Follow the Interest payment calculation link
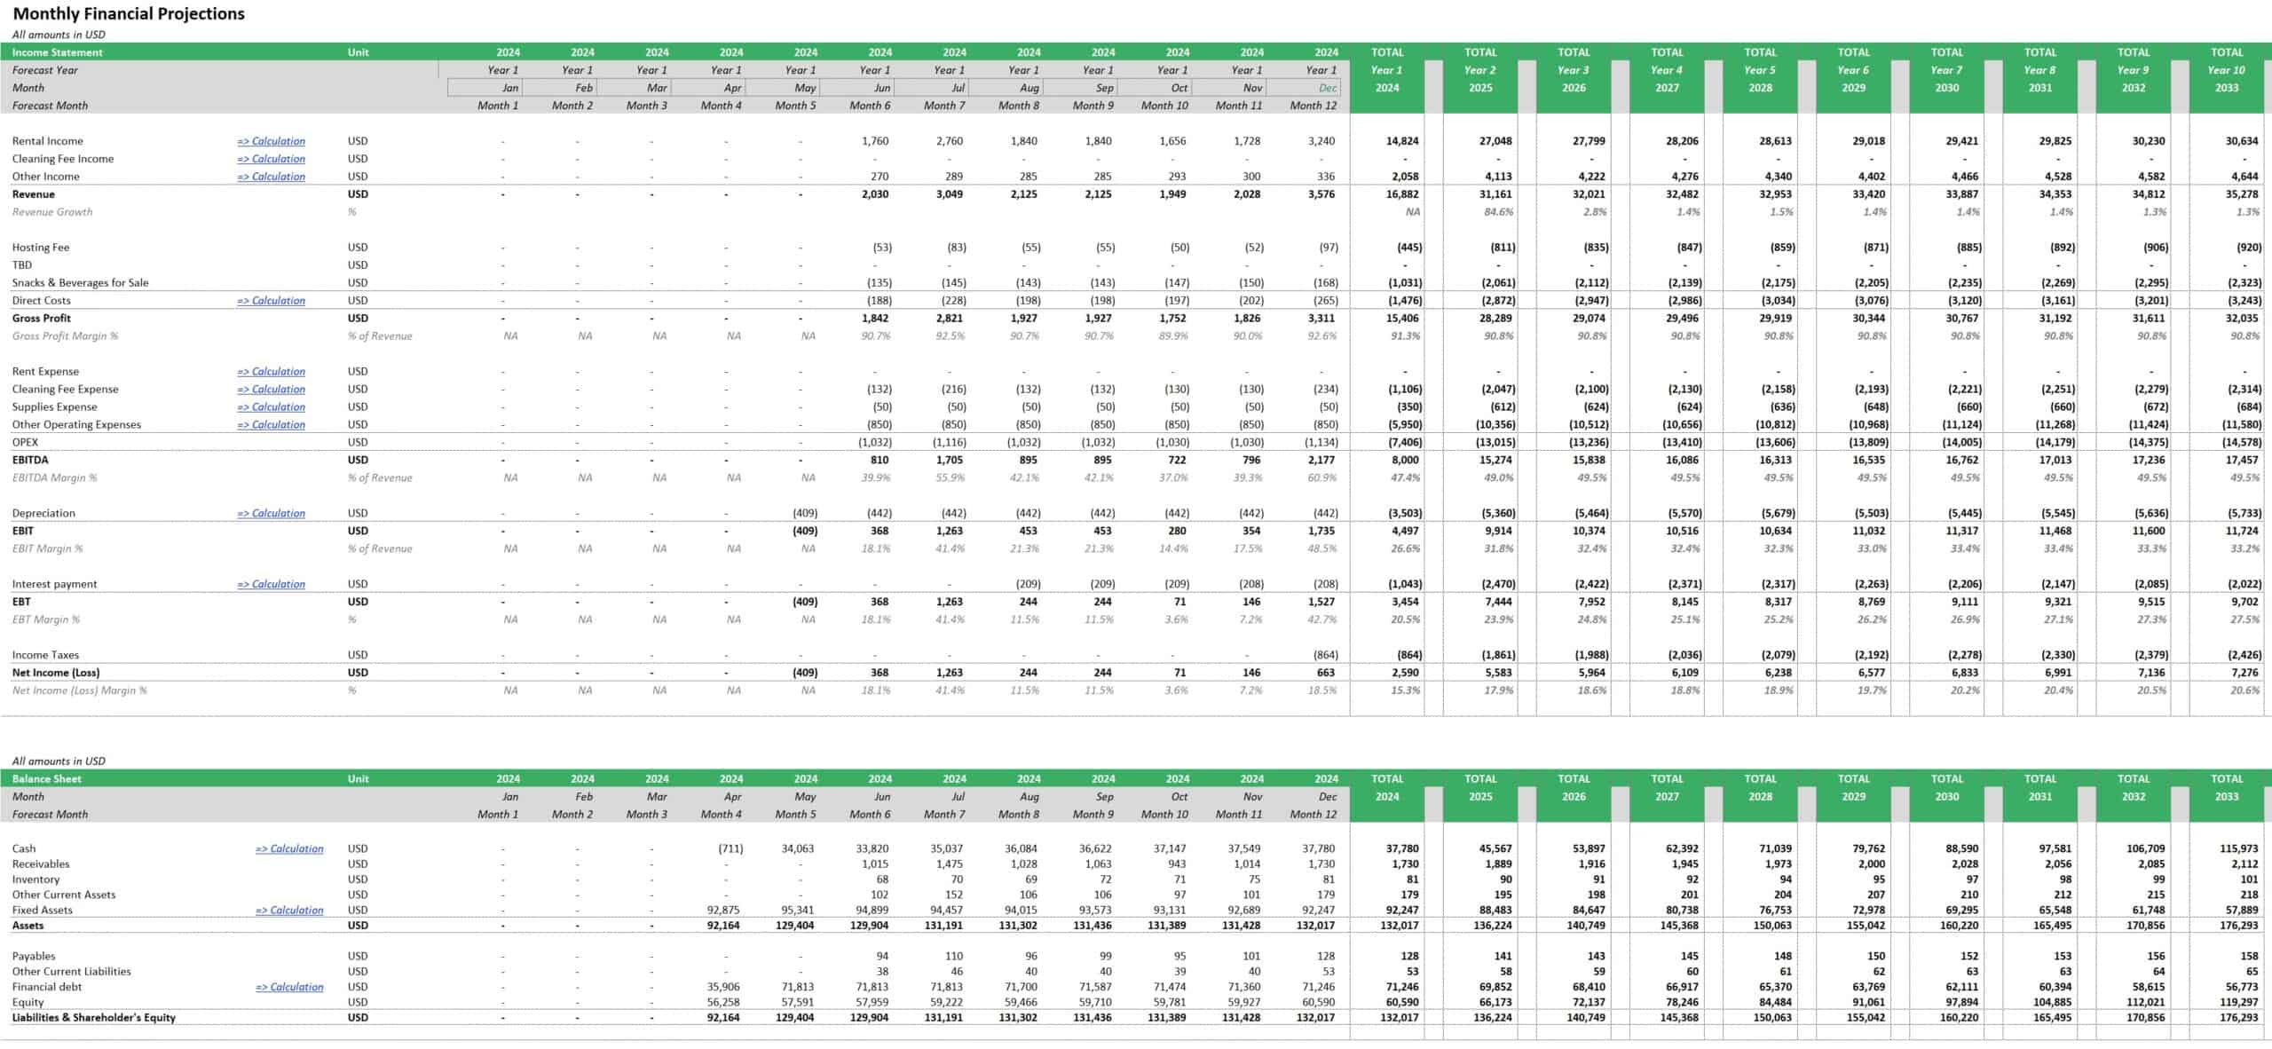This screenshot has height=1049, width=2272. tap(271, 585)
